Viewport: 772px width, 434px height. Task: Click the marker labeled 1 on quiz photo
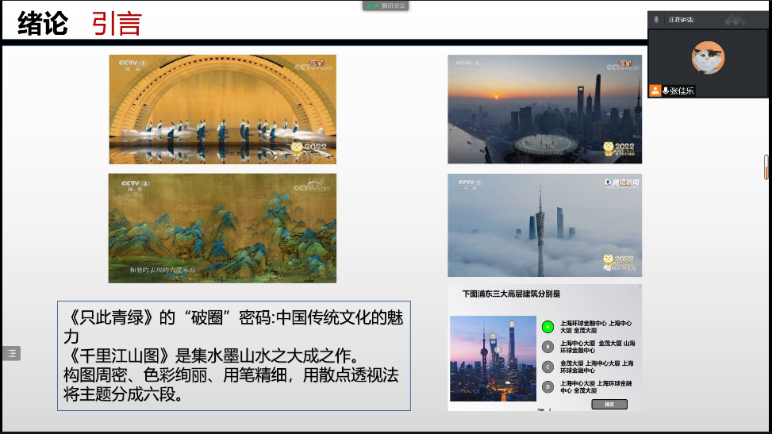click(493, 336)
